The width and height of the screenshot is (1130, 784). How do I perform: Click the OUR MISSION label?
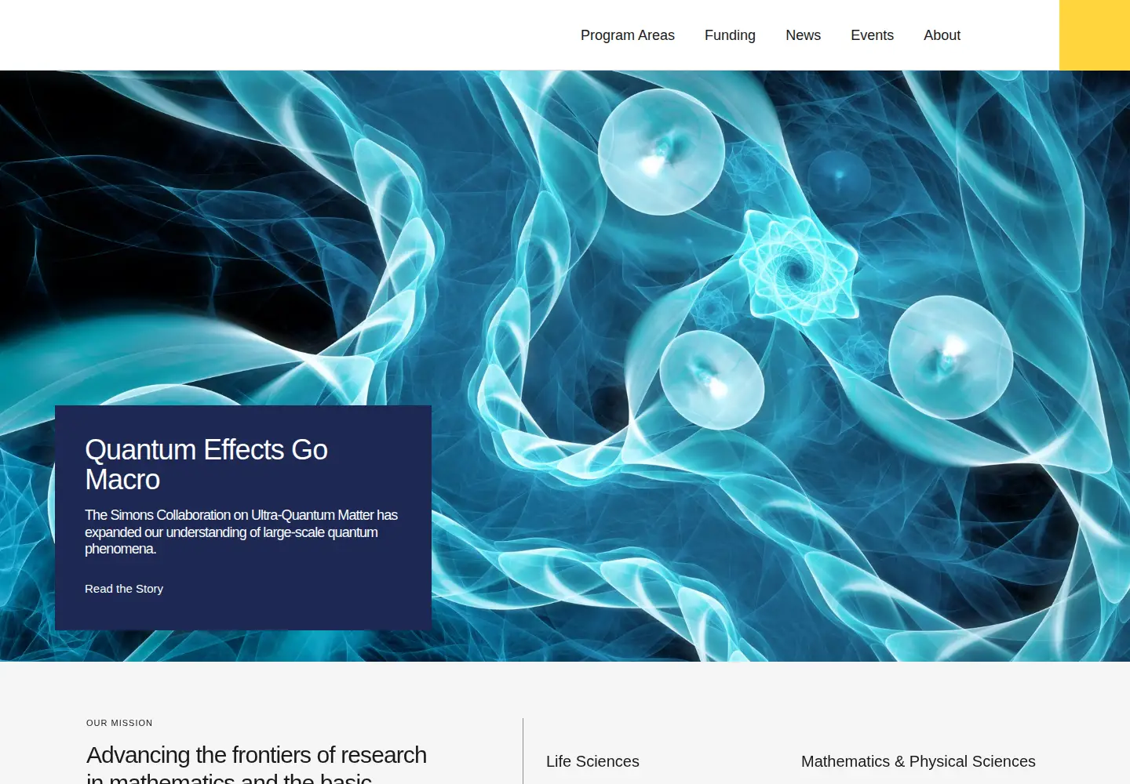click(x=119, y=723)
